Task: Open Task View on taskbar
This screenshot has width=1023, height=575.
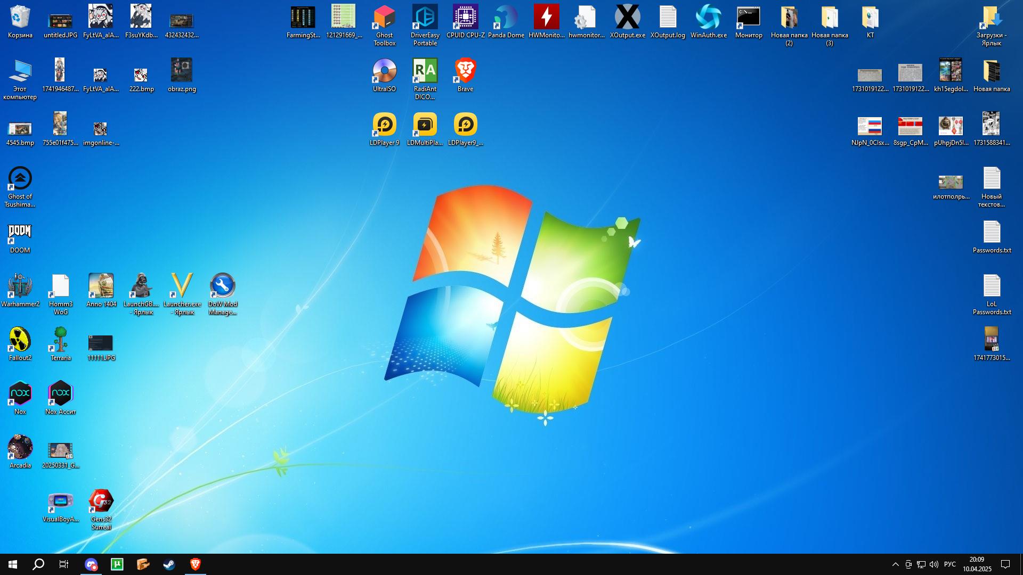Action: pyautogui.click(x=64, y=564)
